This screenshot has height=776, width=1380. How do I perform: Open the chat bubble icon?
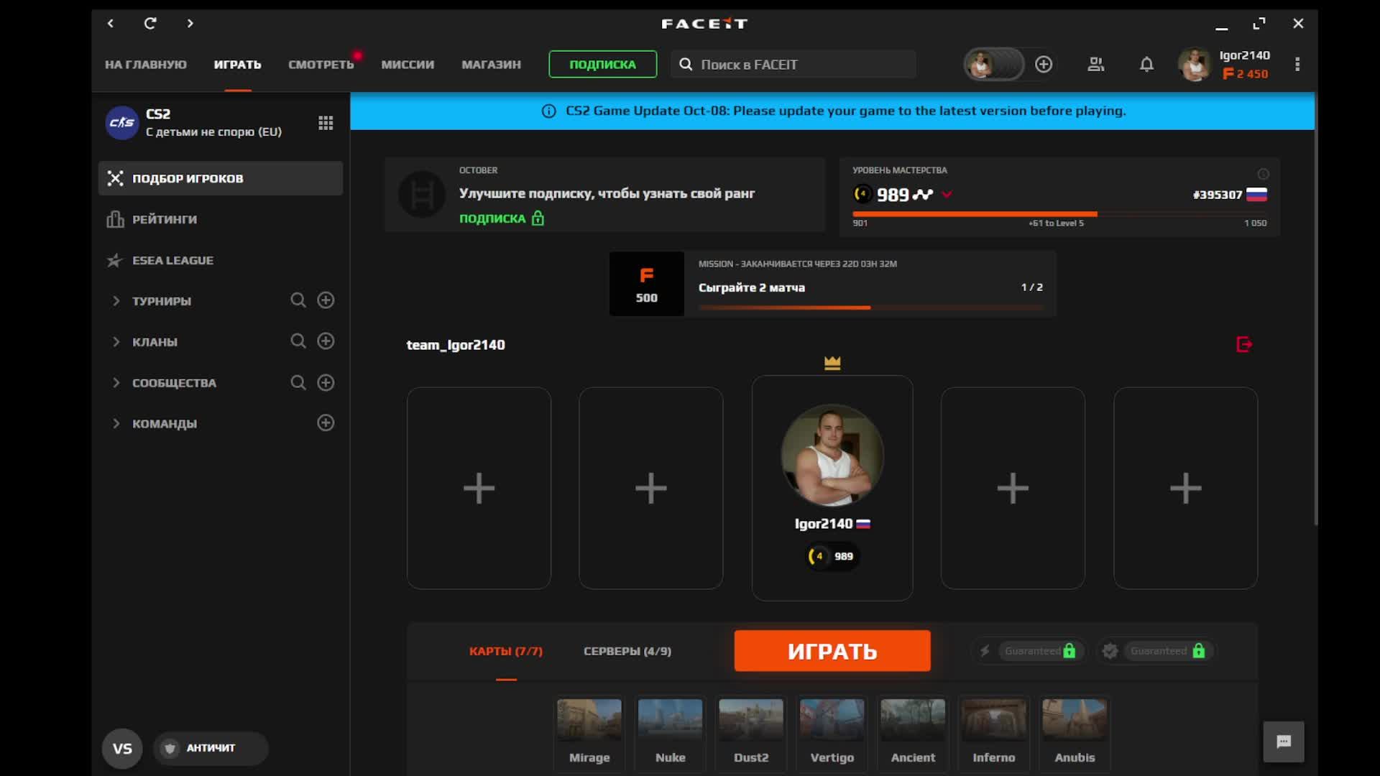1284,742
